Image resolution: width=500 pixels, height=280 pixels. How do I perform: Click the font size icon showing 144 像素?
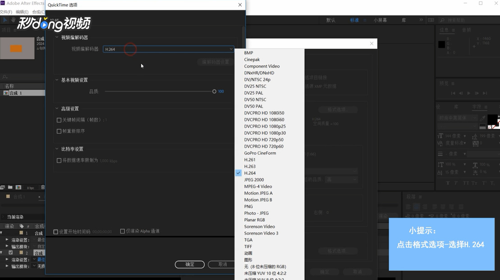(x=440, y=135)
